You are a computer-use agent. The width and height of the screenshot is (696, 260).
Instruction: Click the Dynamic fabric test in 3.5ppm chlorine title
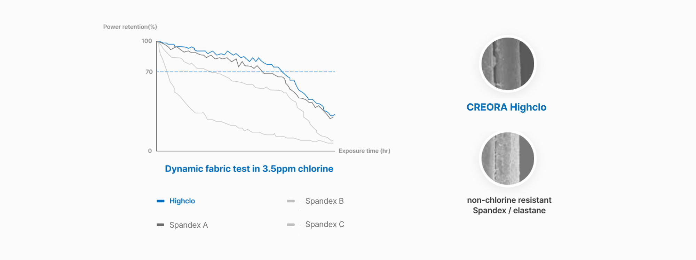(249, 169)
